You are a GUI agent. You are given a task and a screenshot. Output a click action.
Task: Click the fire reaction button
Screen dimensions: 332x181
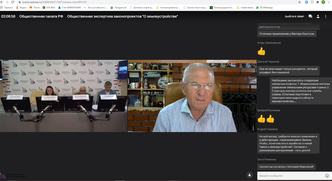[x=250, y=175]
